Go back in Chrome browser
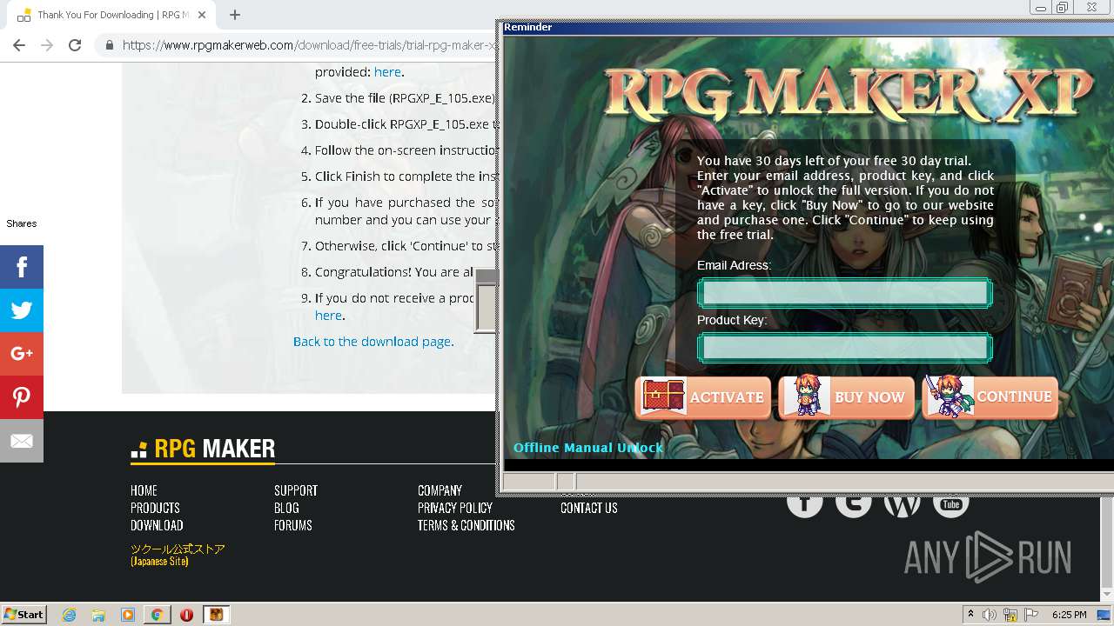Viewport: 1114px width, 626px height. [x=19, y=45]
